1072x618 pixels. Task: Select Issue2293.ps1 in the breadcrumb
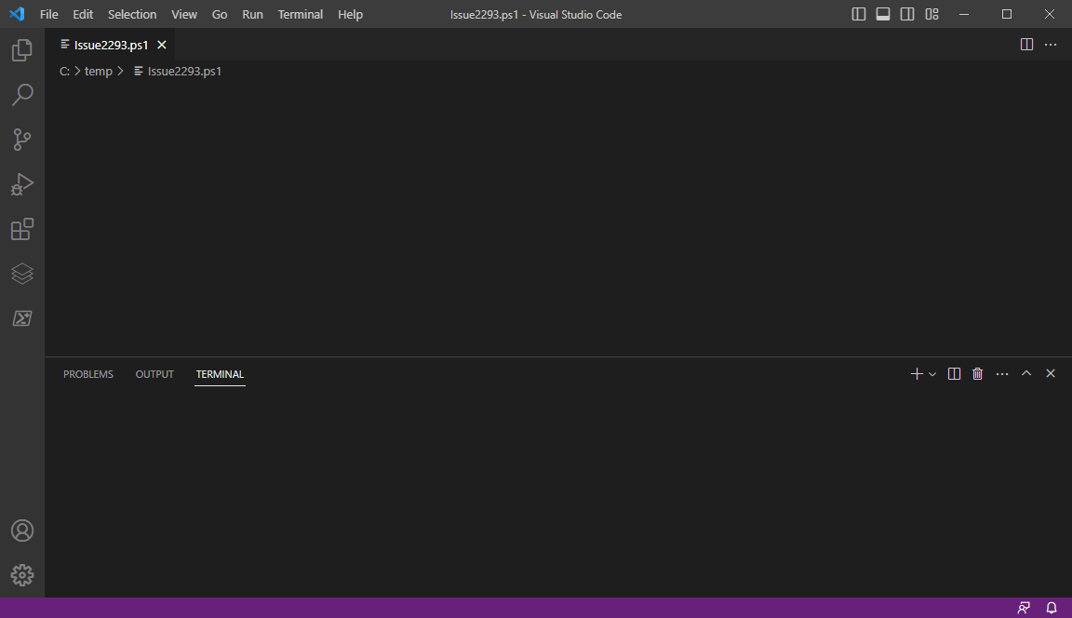coord(183,71)
